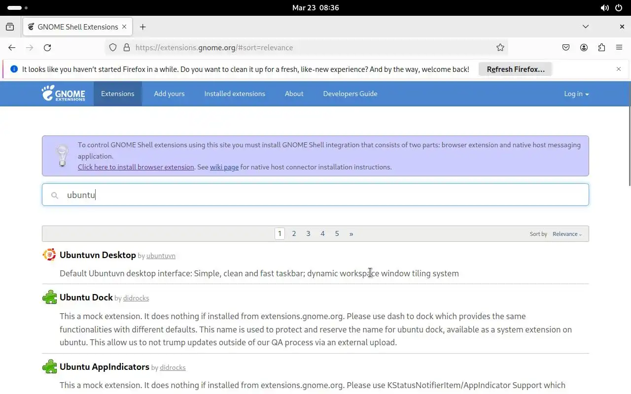
Task: Select the GNOME Shell Extensions browser tab
Action: pyautogui.click(x=77, y=27)
